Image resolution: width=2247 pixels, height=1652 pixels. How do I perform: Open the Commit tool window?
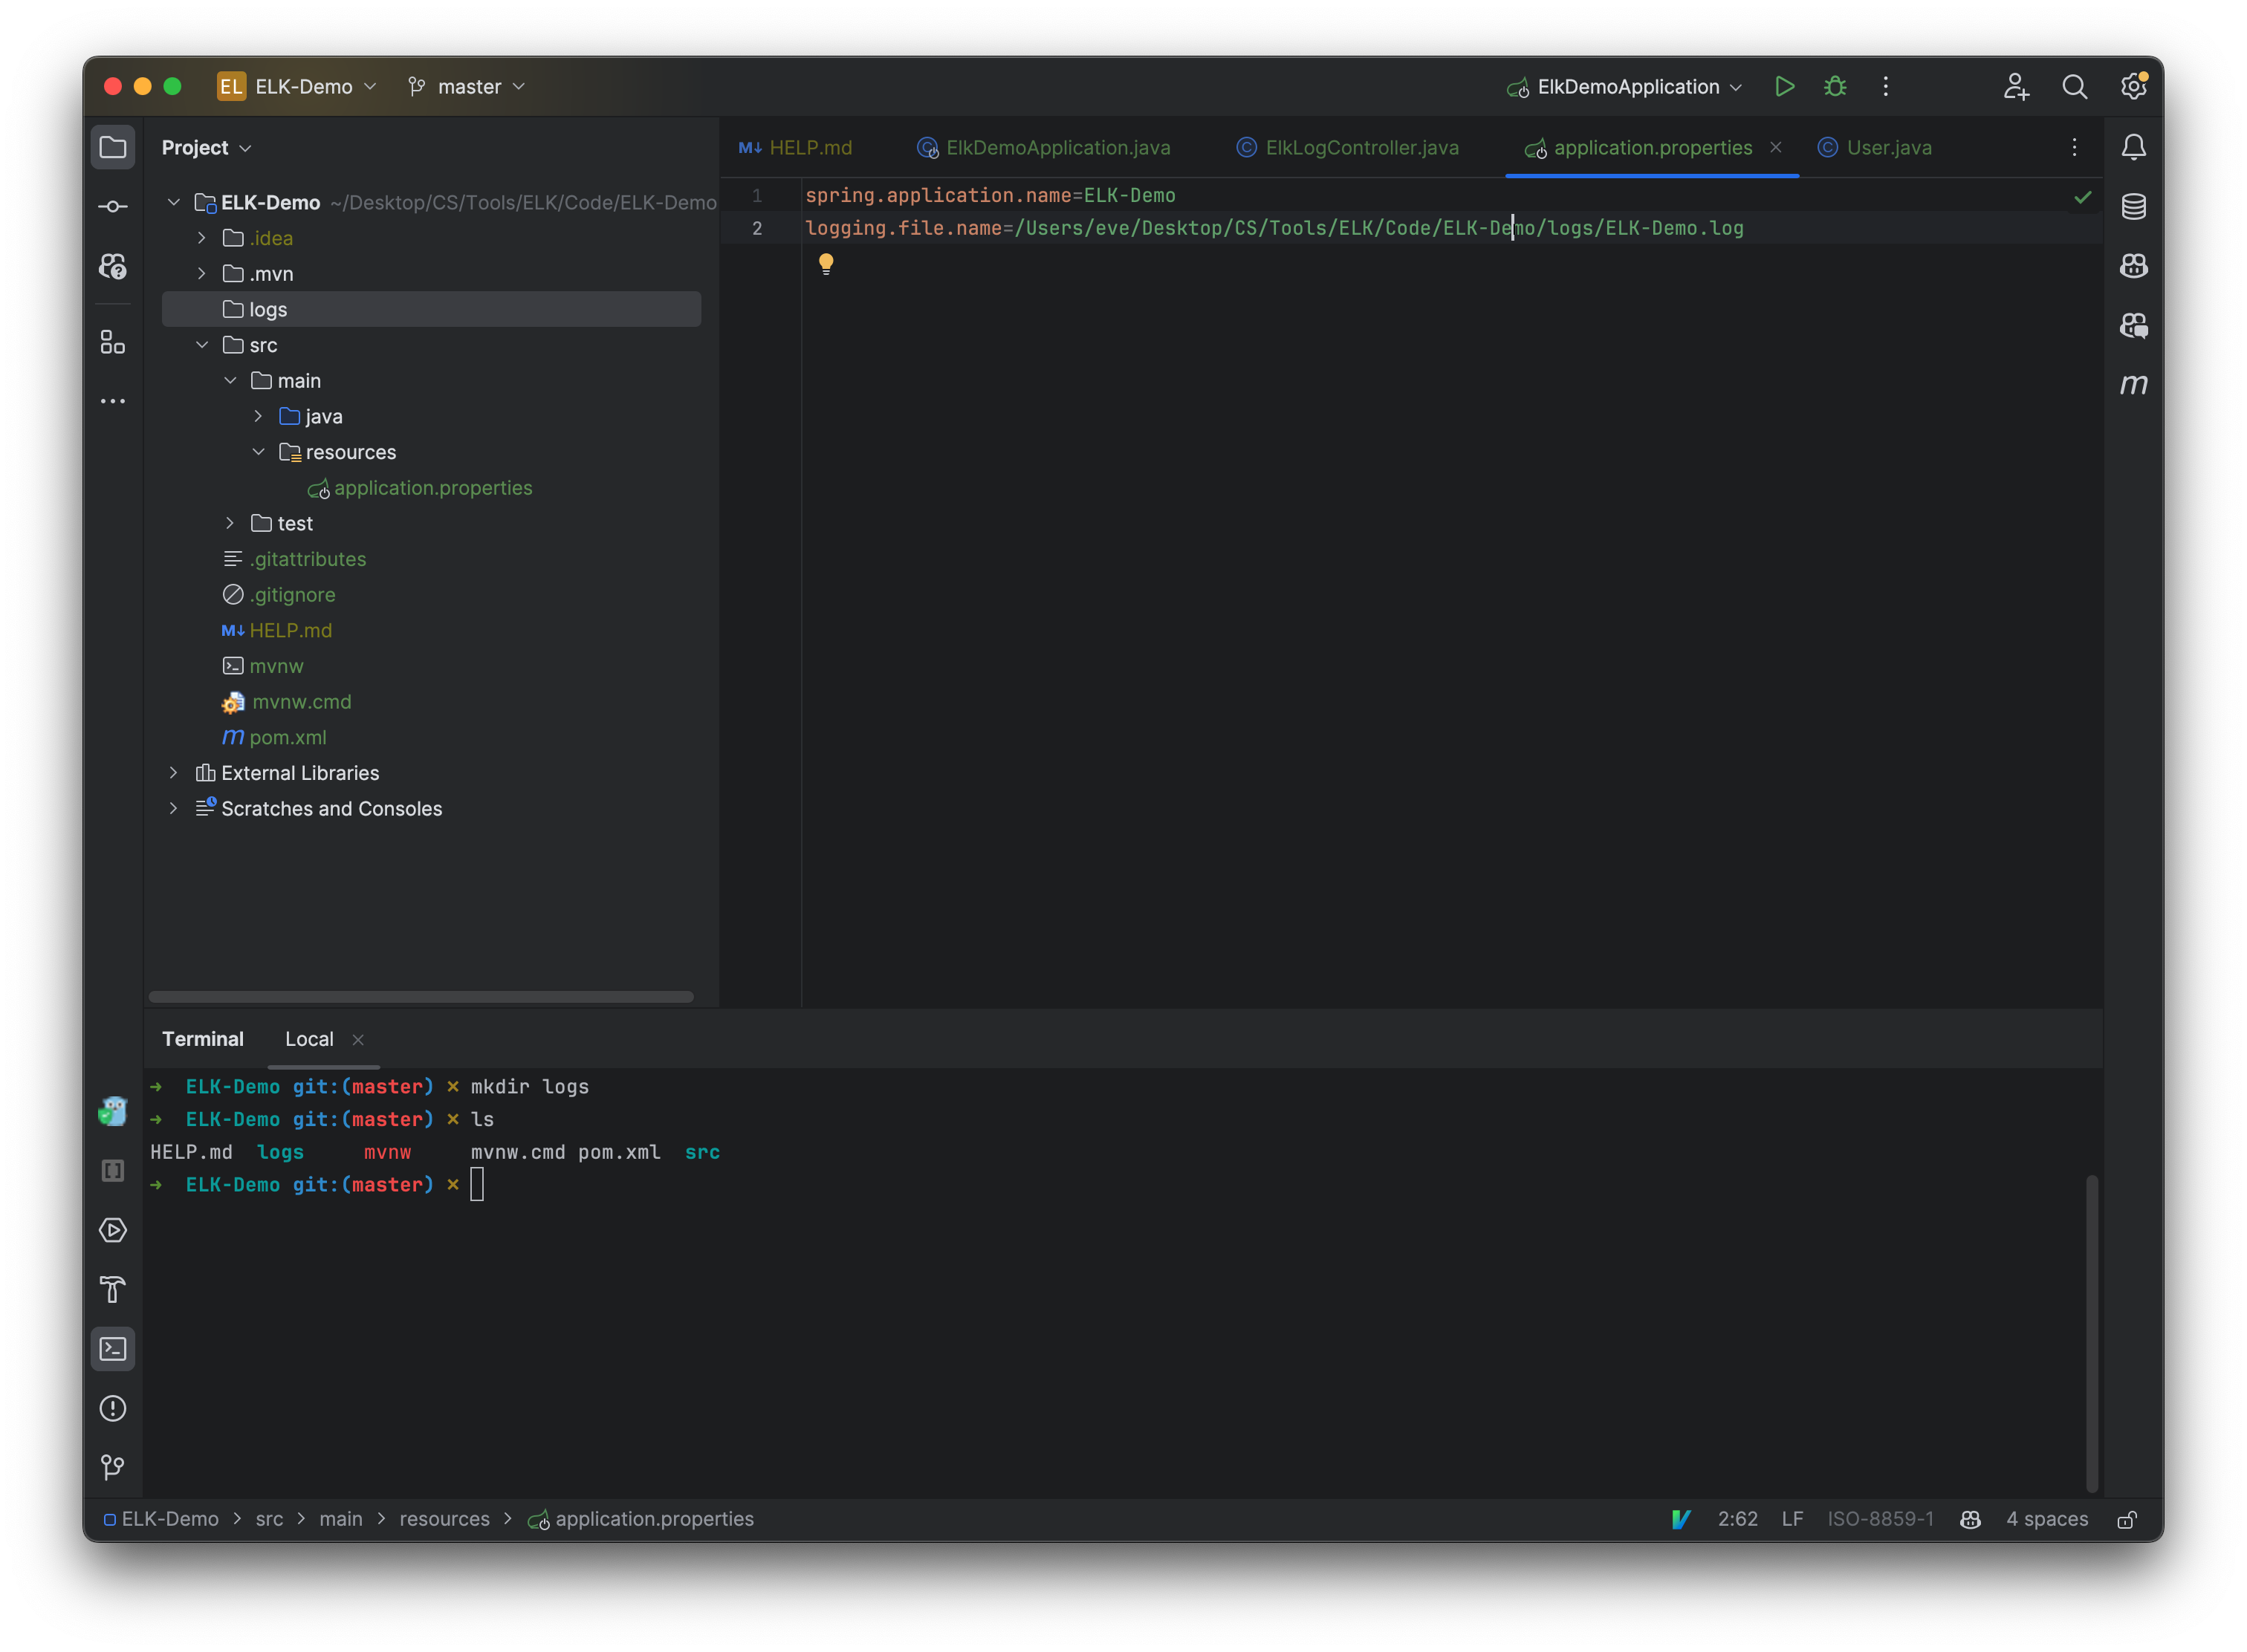[x=112, y=206]
